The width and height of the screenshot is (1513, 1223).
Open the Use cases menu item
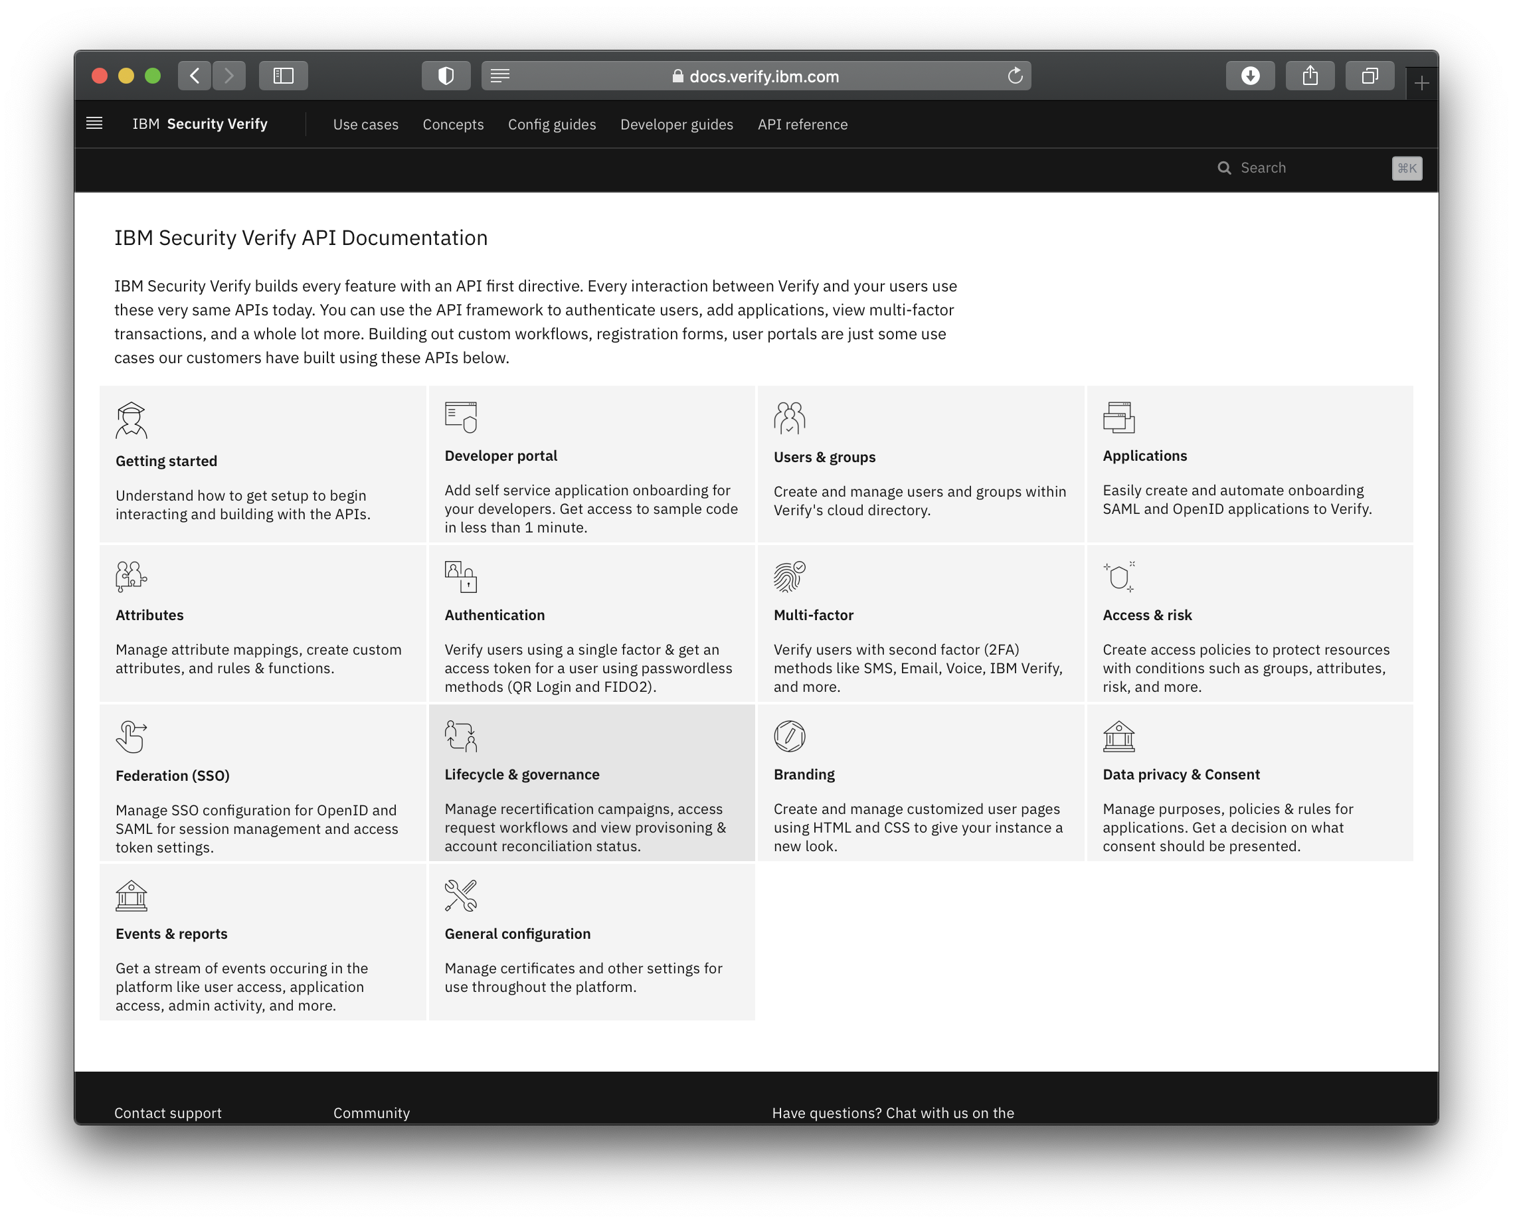click(365, 125)
